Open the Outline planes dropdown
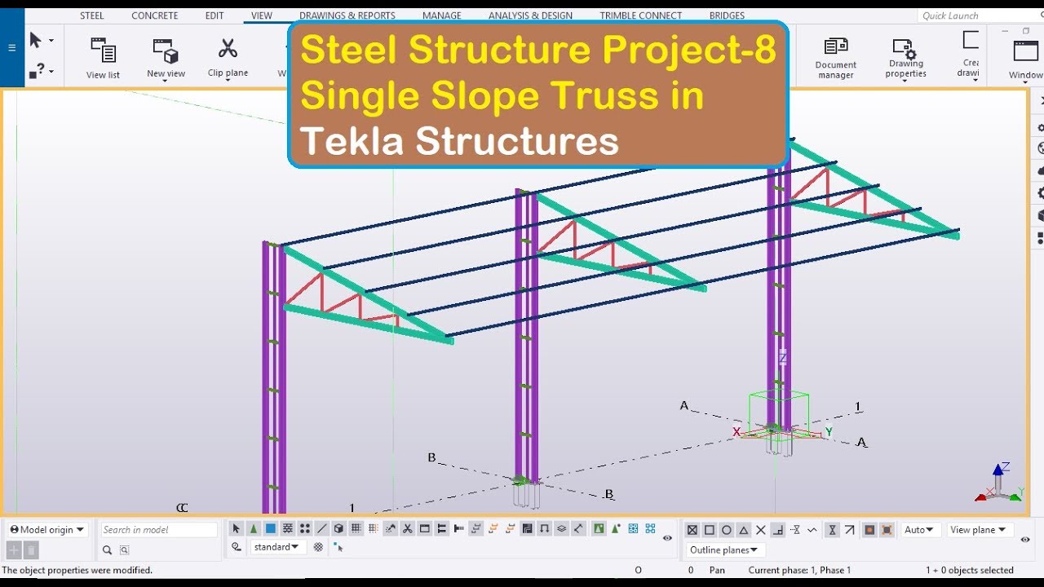Image resolution: width=1044 pixels, height=587 pixels. [x=724, y=550]
